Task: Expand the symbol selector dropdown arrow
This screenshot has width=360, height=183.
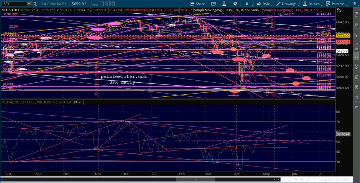Action: click(x=29, y=4)
